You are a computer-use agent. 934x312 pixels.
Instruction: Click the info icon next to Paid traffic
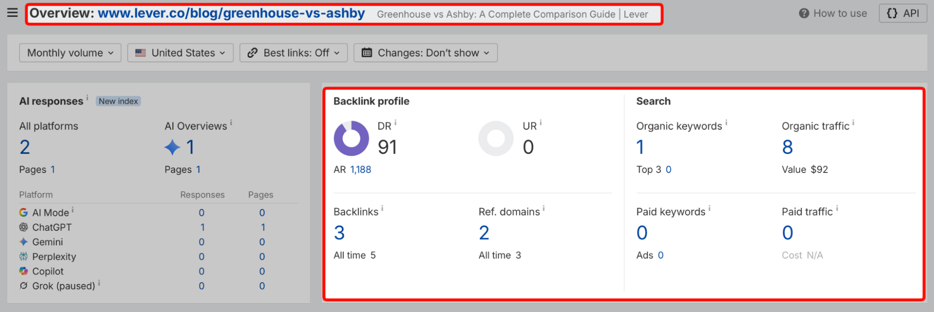tap(837, 208)
